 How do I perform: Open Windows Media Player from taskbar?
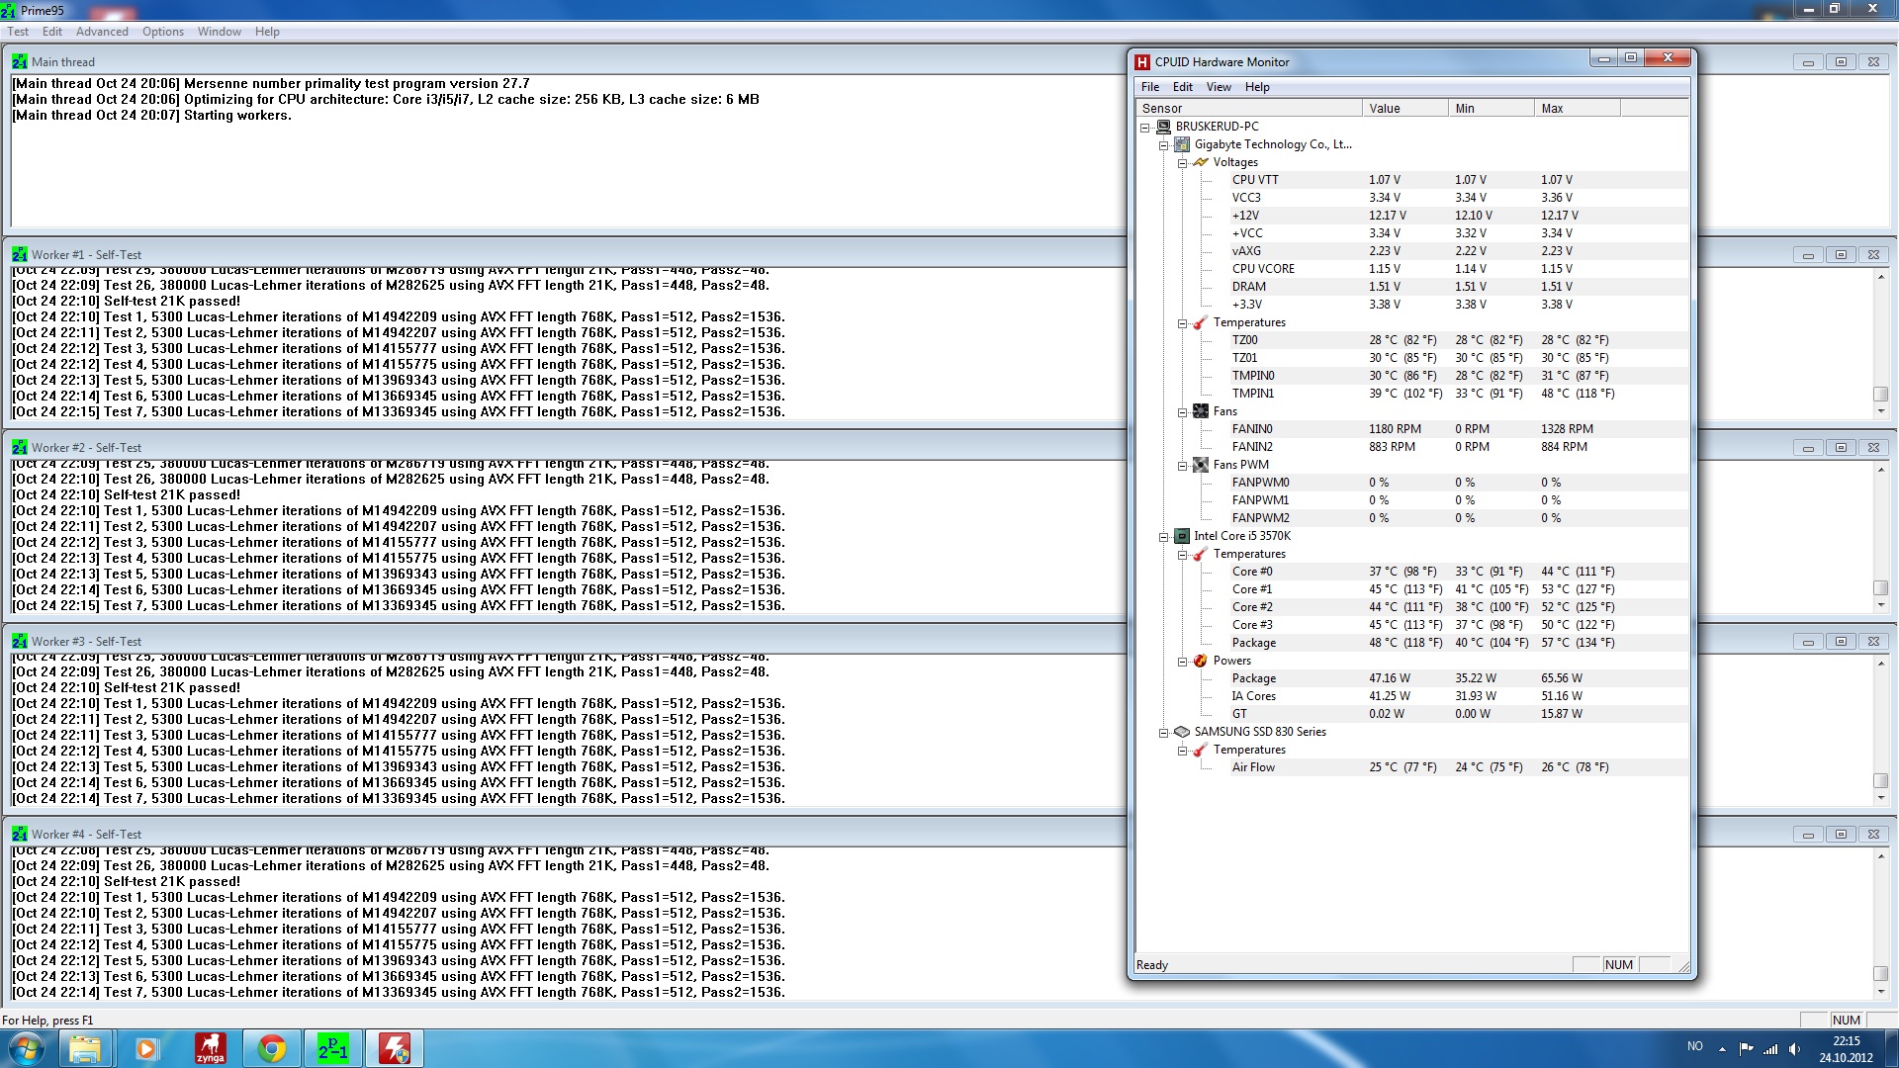point(146,1048)
